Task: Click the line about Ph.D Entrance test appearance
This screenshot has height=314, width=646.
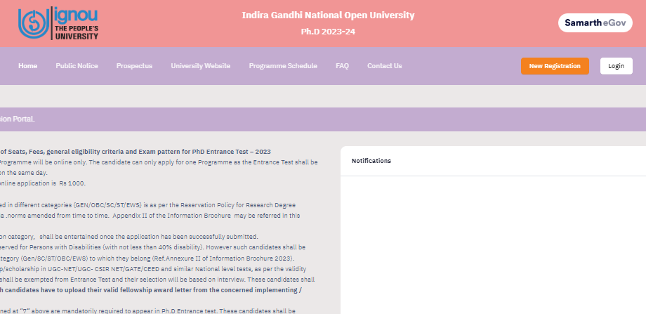Action: [x=147, y=310]
